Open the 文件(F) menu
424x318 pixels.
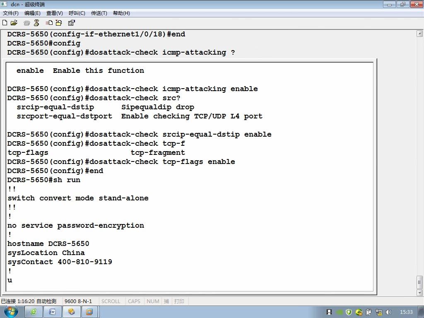click(x=10, y=13)
